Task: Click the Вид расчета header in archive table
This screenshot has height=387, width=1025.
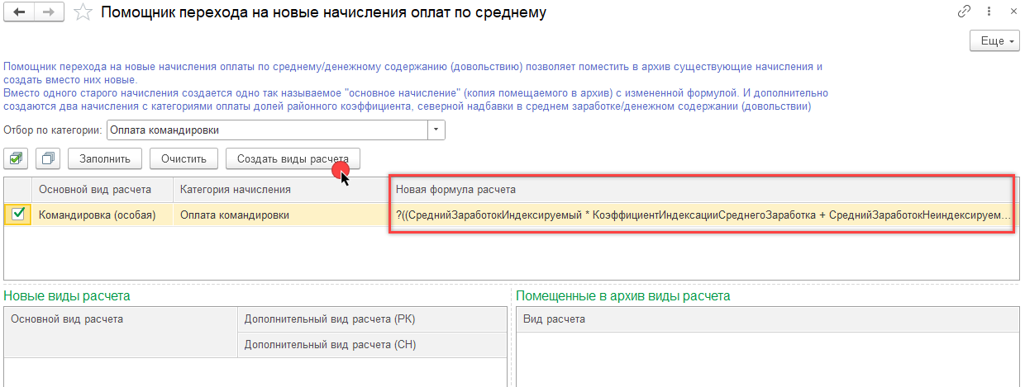Action: [x=768, y=319]
